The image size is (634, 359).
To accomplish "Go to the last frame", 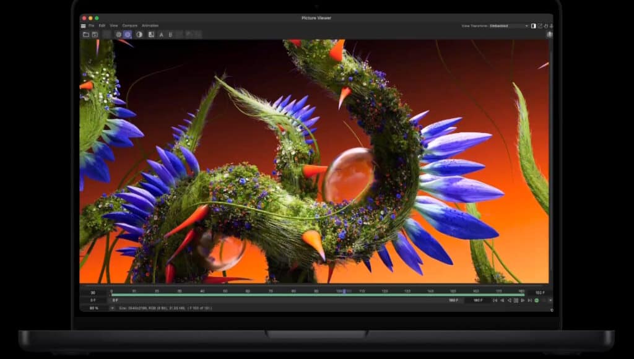I will [530, 300].
